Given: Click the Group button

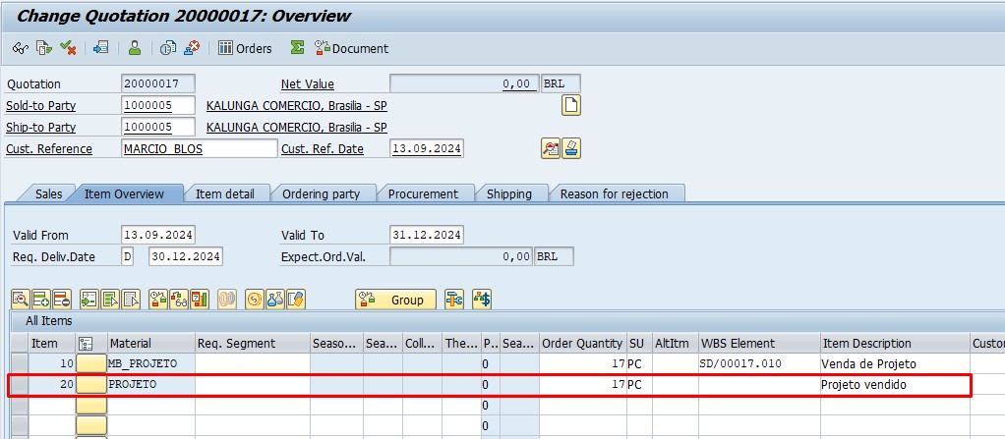Looking at the screenshot, I should [x=395, y=300].
